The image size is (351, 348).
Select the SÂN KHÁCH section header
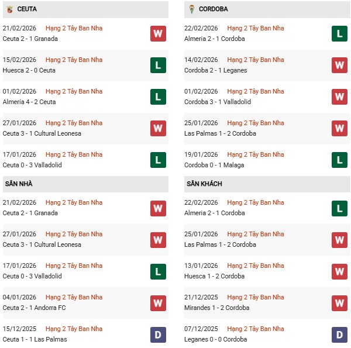coord(204,184)
